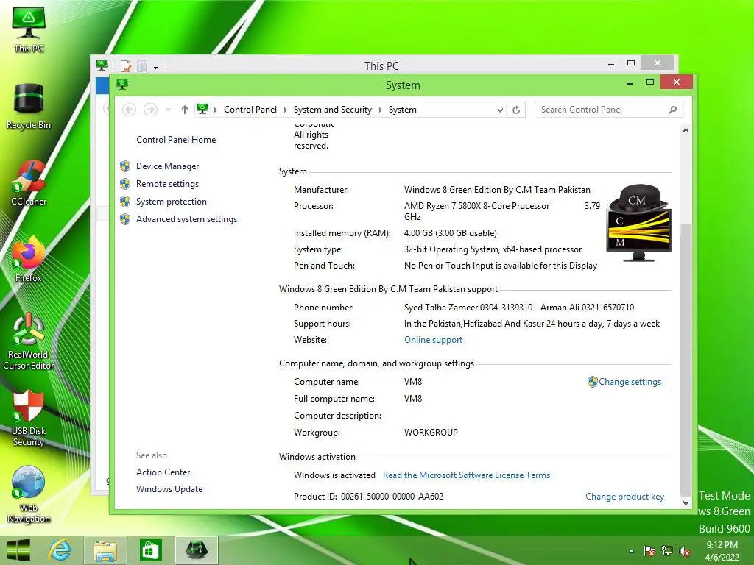
Task: Open File Explorer from the taskbar
Action: pos(105,550)
